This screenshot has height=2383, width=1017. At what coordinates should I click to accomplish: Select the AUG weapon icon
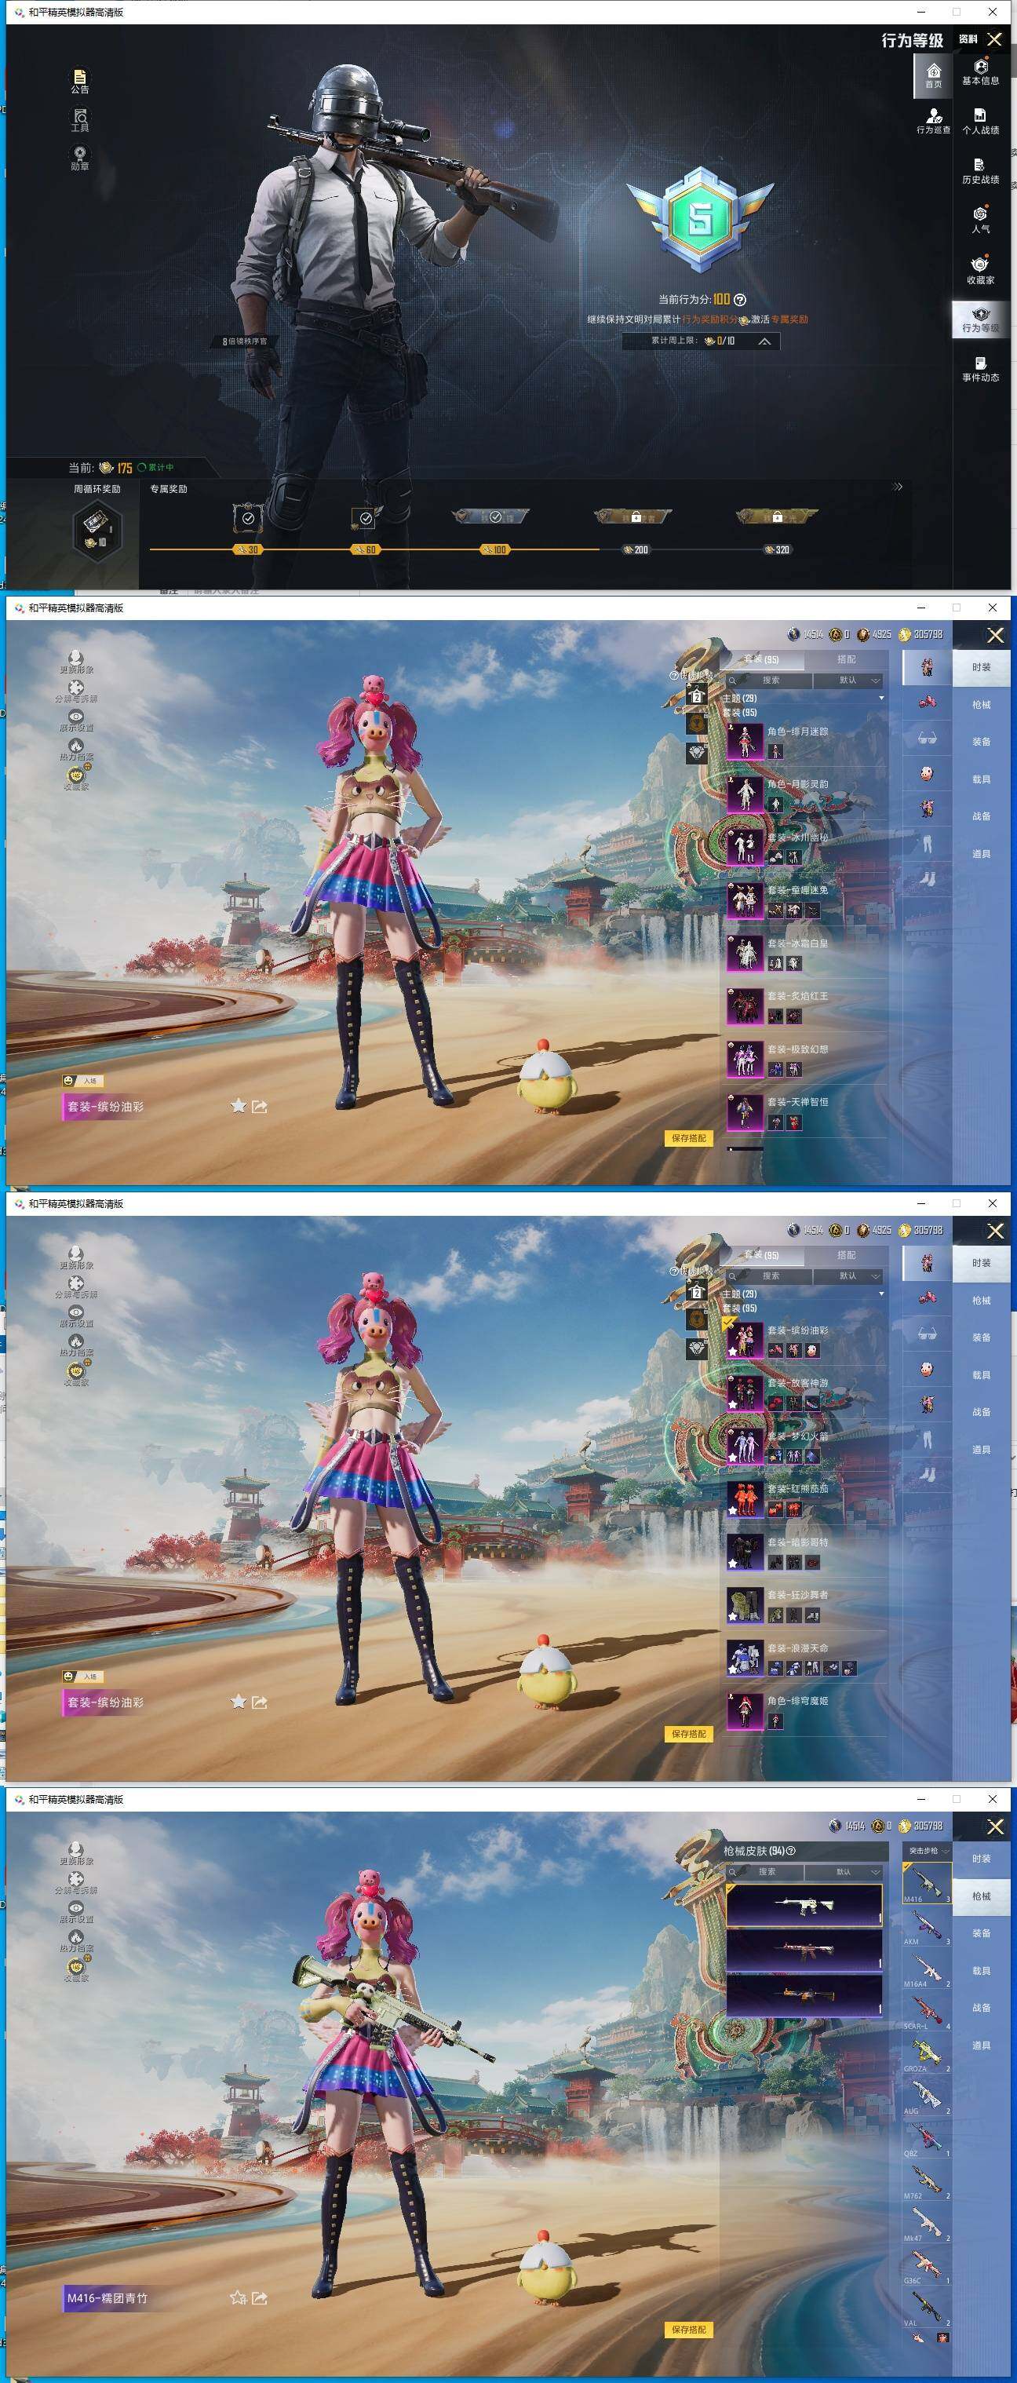(927, 2097)
